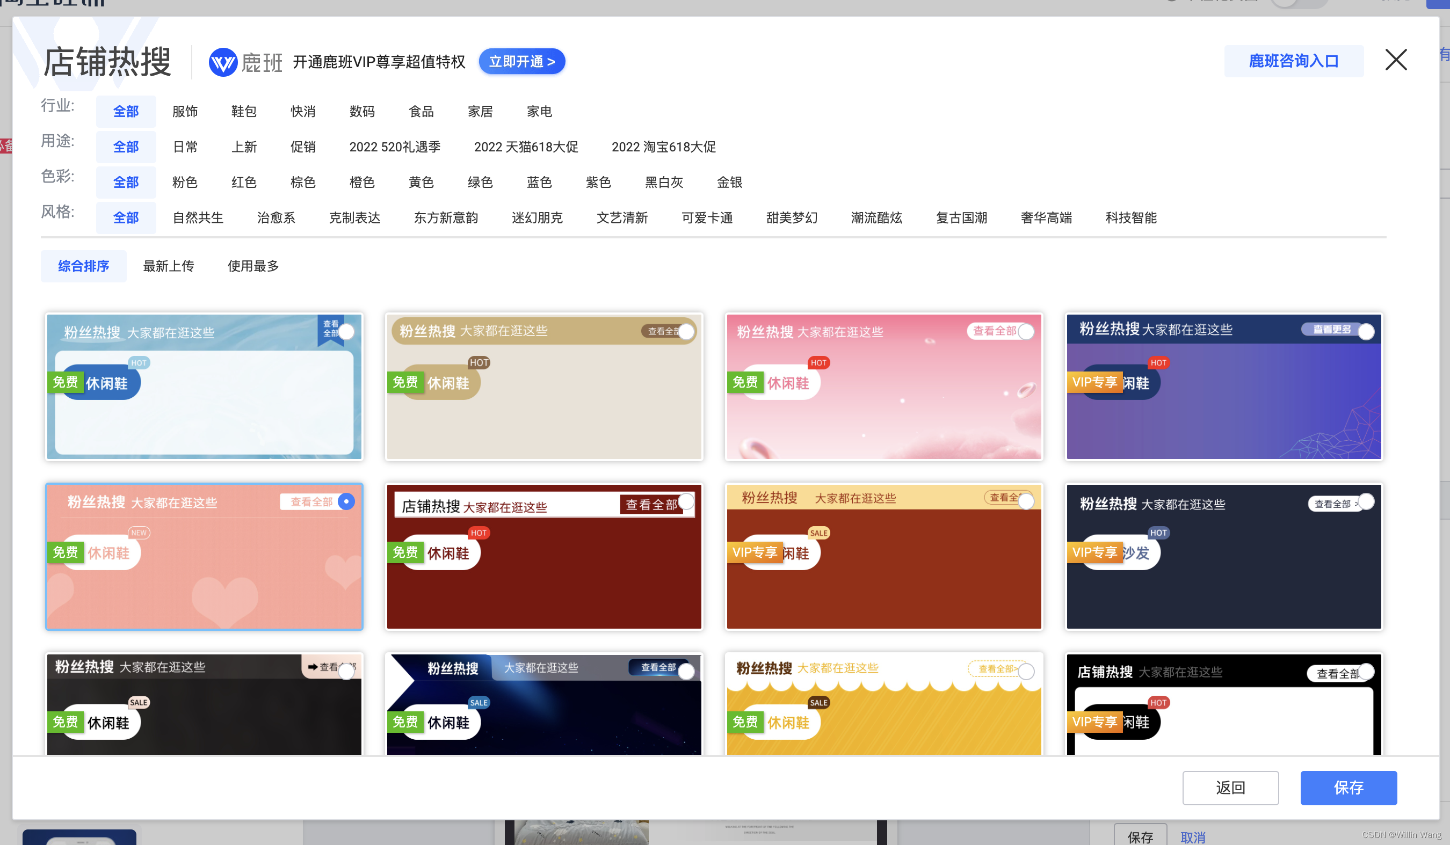
Task: Toggle the radio on the selected pink hearts template
Action: point(346,501)
